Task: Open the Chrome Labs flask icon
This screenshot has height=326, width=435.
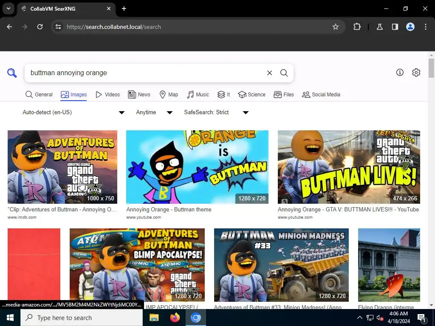Action: coord(380,27)
